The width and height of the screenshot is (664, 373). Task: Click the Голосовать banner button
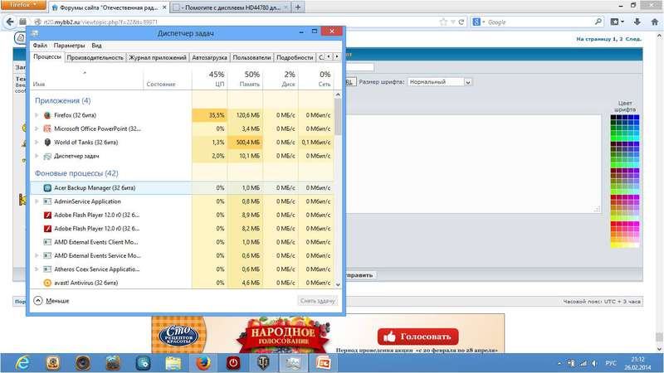[417, 337]
